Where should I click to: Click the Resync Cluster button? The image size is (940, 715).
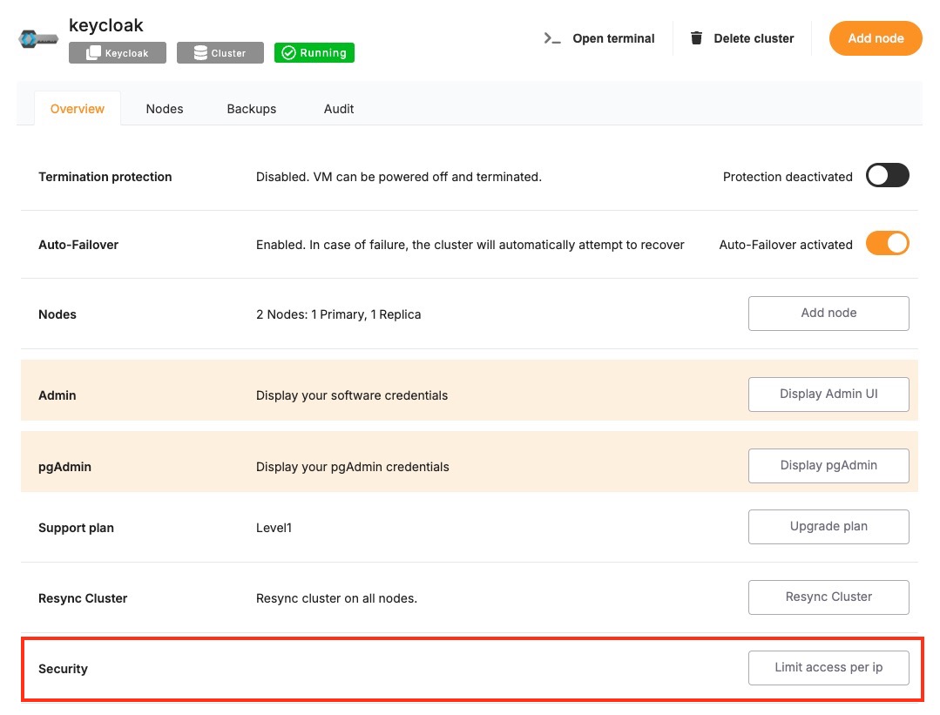[x=828, y=597]
